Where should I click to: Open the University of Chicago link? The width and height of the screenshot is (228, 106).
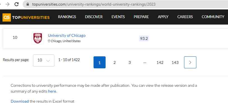pos(67,35)
